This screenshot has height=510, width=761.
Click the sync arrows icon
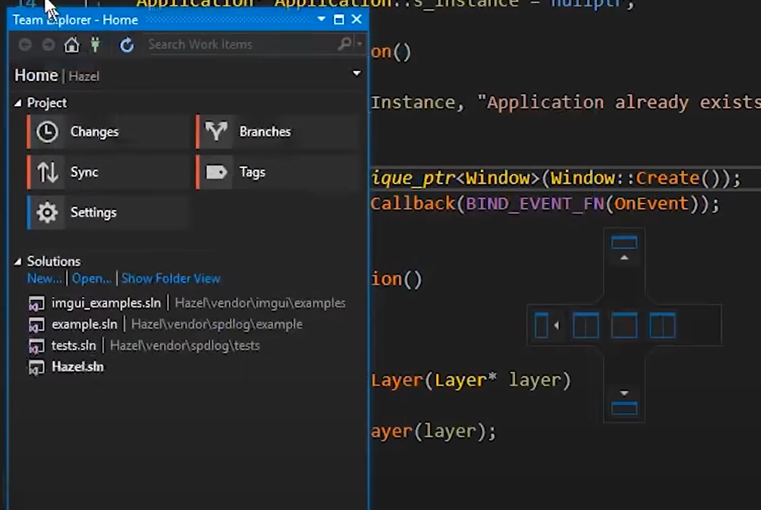tap(48, 172)
